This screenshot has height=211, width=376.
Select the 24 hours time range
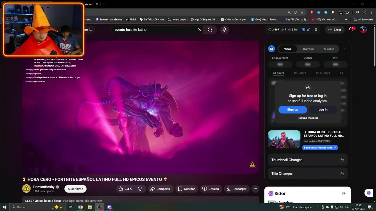278,73
